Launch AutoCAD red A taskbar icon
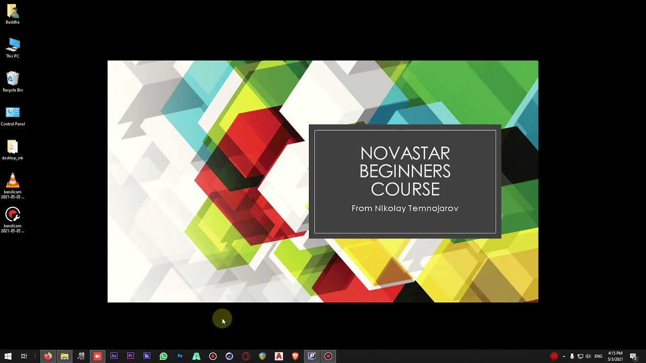This screenshot has height=363, width=646. (279, 356)
